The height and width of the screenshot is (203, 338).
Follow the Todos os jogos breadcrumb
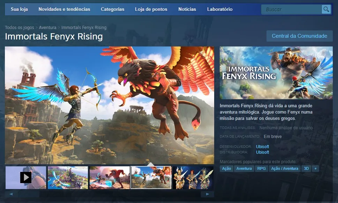pos(20,27)
